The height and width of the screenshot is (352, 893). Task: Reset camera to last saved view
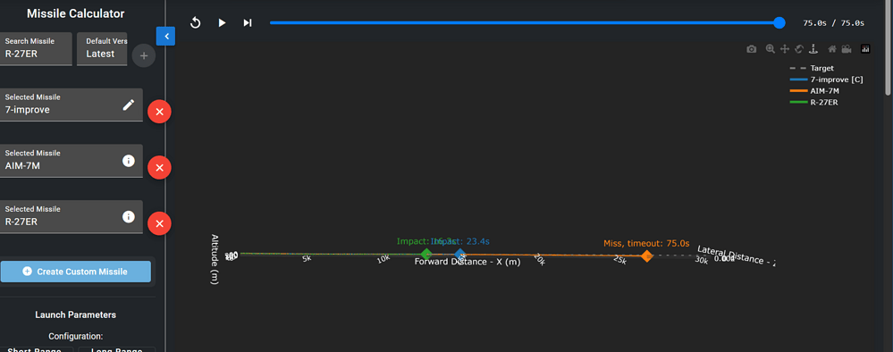847,49
